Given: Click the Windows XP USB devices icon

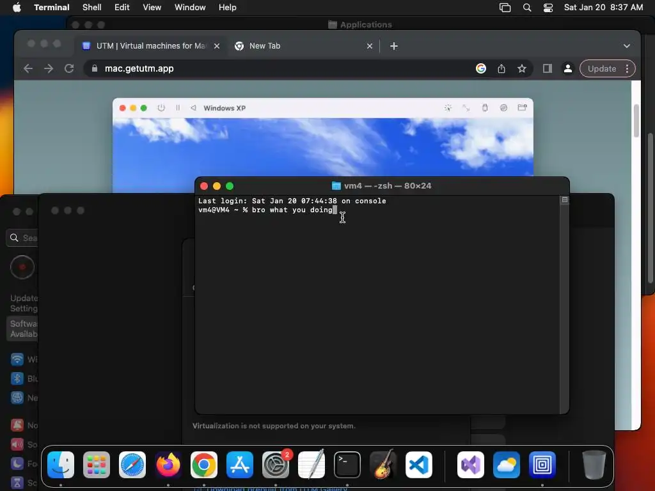Looking at the screenshot, I should pyautogui.click(x=485, y=107).
